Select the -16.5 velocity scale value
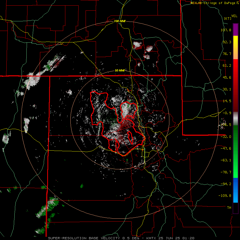Screen dimensions: 240x240 (226, 125)
